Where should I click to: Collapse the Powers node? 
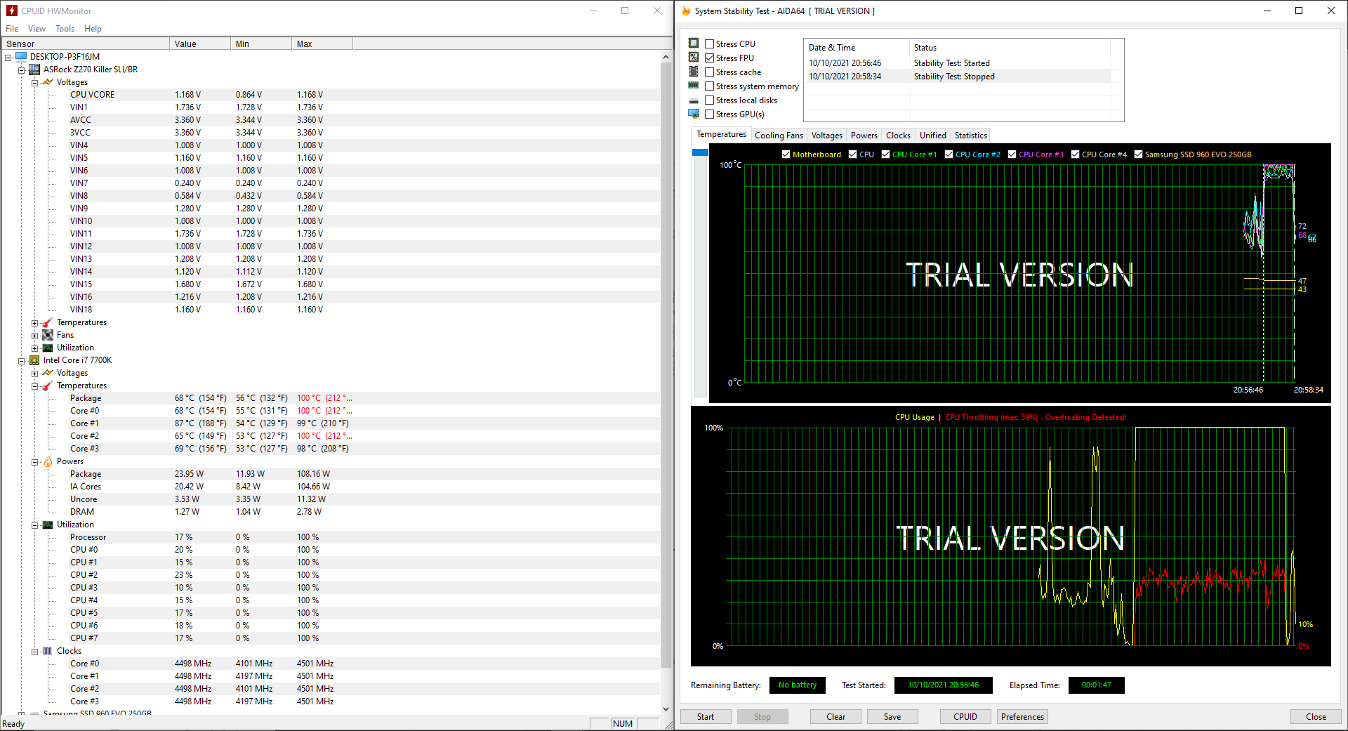[34, 462]
